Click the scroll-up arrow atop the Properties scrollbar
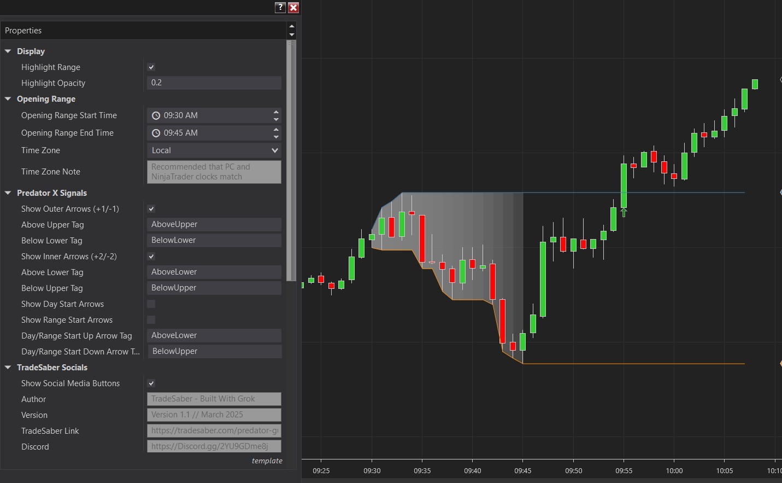The image size is (782, 483). [291, 25]
